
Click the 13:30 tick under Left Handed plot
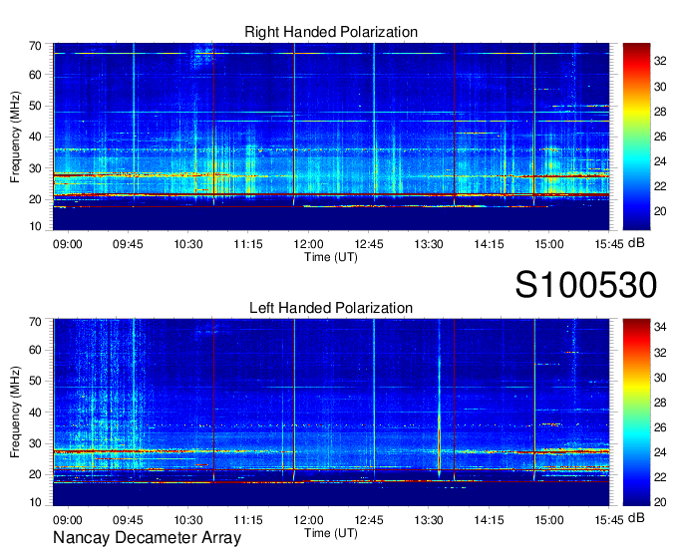click(x=429, y=520)
